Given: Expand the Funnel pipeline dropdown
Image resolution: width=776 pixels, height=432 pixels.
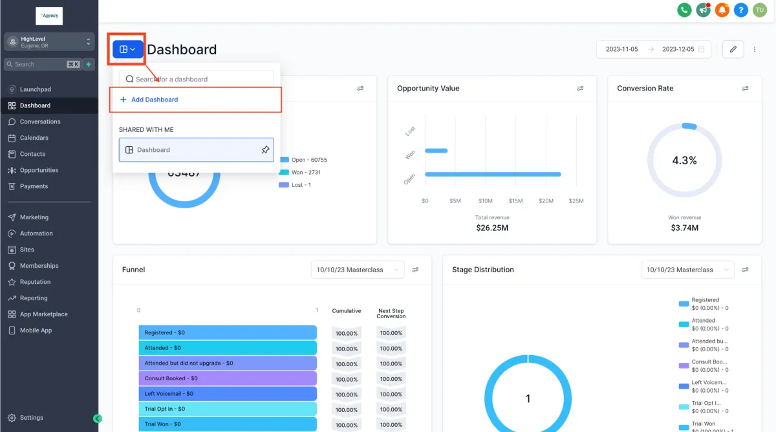Looking at the screenshot, I should pos(358,270).
